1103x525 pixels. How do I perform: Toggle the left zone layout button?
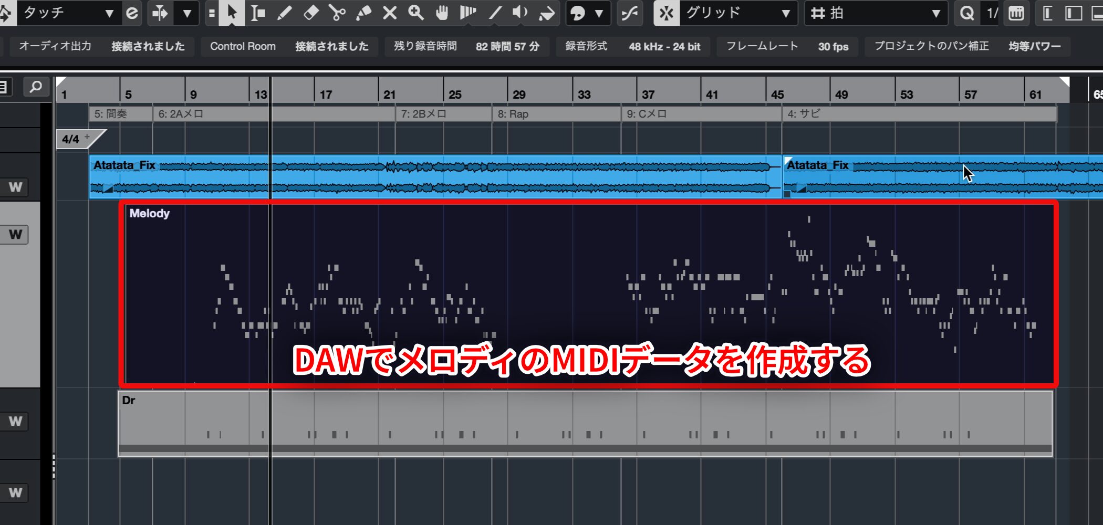click(1047, 13)
